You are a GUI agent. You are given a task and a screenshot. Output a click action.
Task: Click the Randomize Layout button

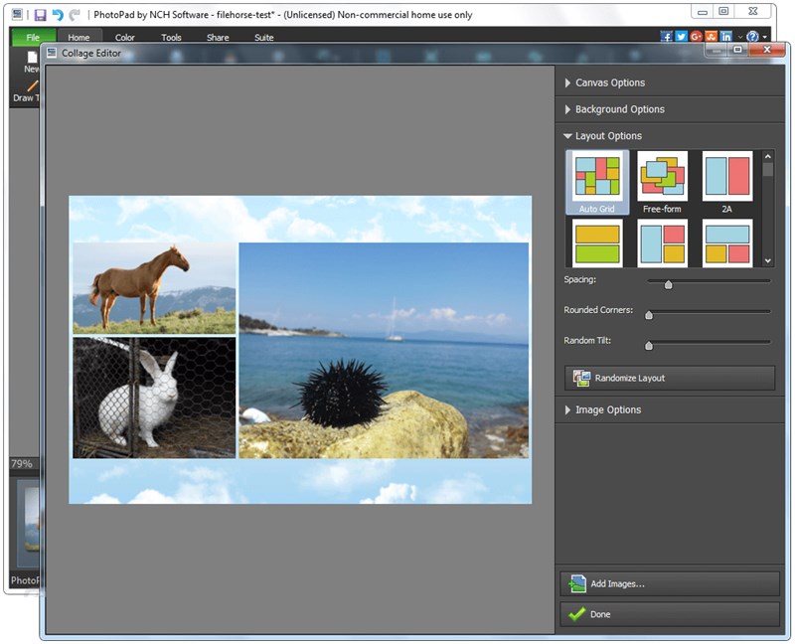pyautogui.click(x=669, y=378)
